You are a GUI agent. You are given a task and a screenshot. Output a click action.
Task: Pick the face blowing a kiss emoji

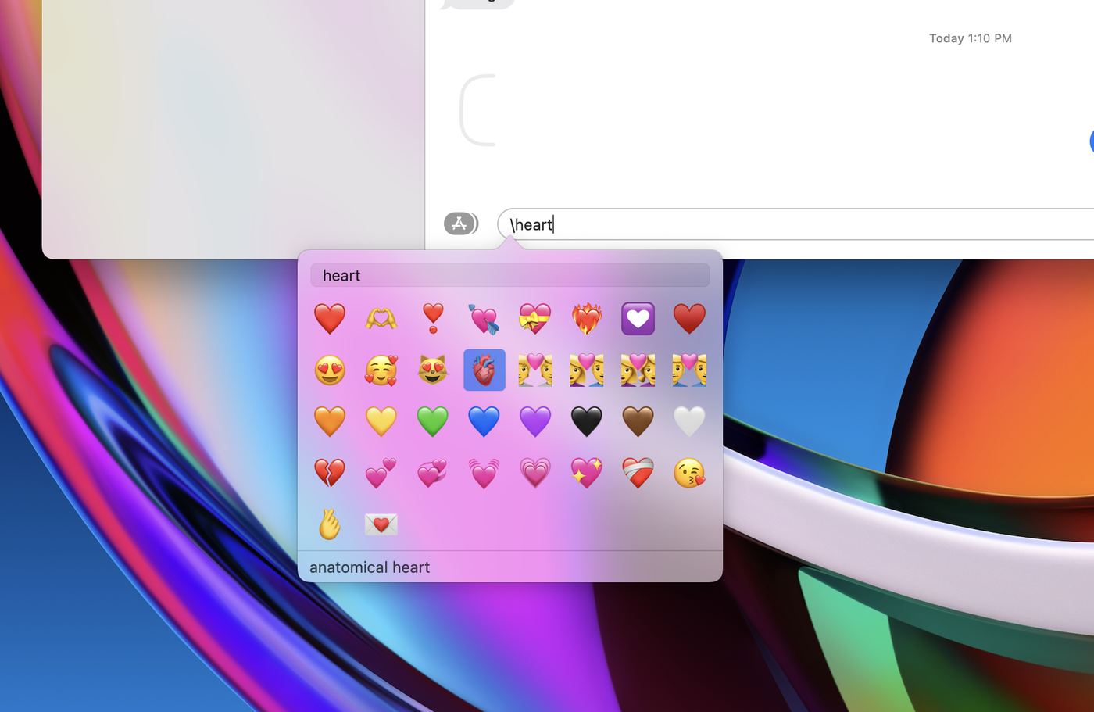[689, 473]
